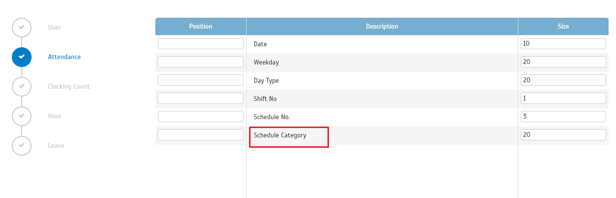
Task: Click the blue Attendance step circle
Action: [x=22, y=57]
